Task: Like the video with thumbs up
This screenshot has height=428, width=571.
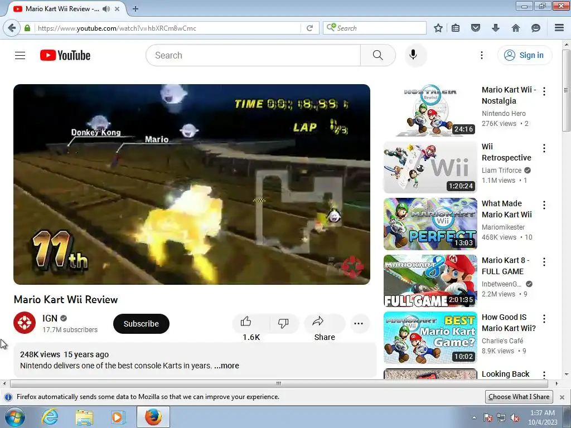Action: point(251,323)
